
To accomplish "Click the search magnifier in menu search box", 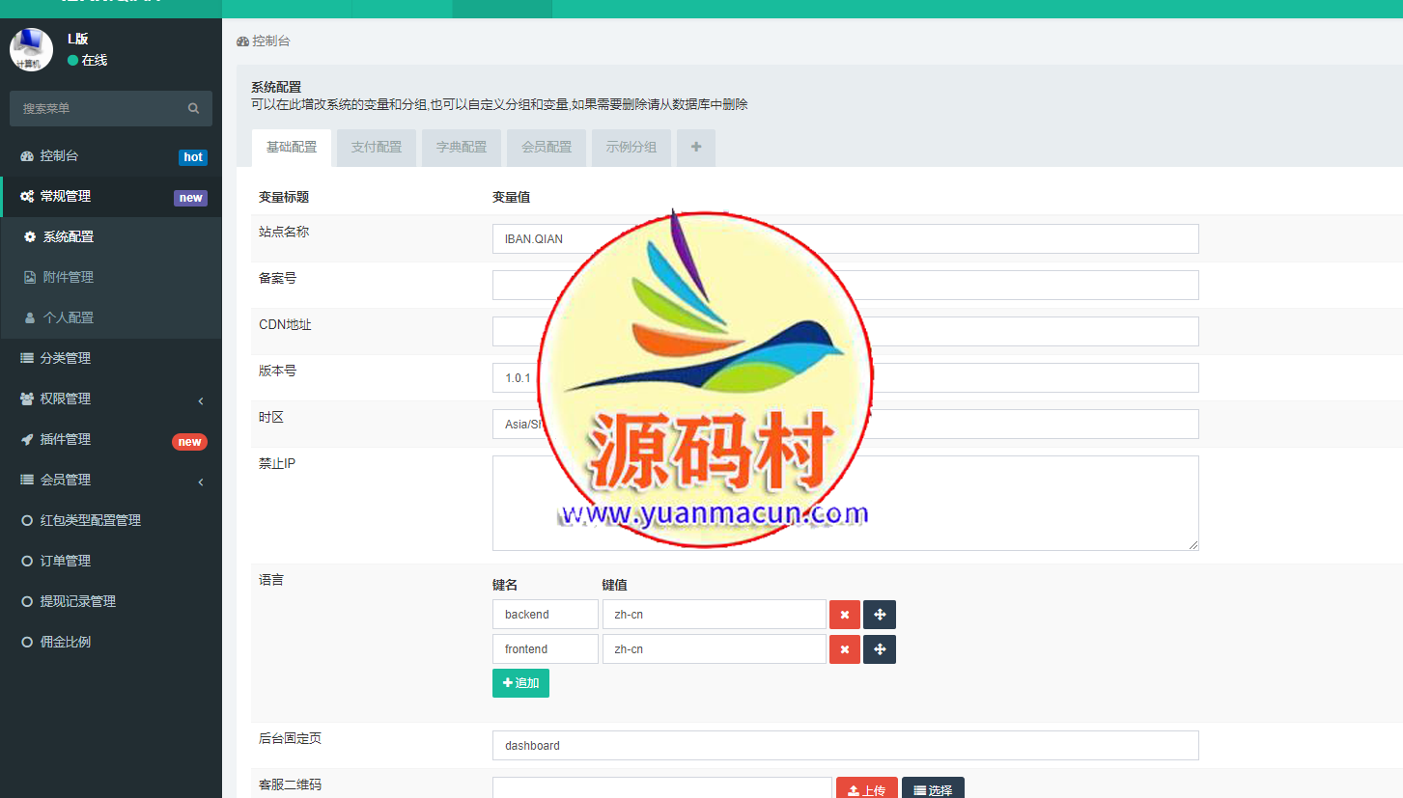I will 193,108.
